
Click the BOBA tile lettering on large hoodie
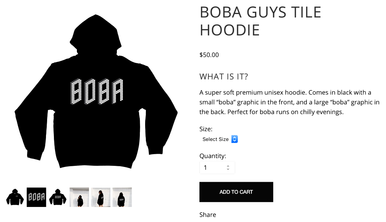[x=97, y=91]
